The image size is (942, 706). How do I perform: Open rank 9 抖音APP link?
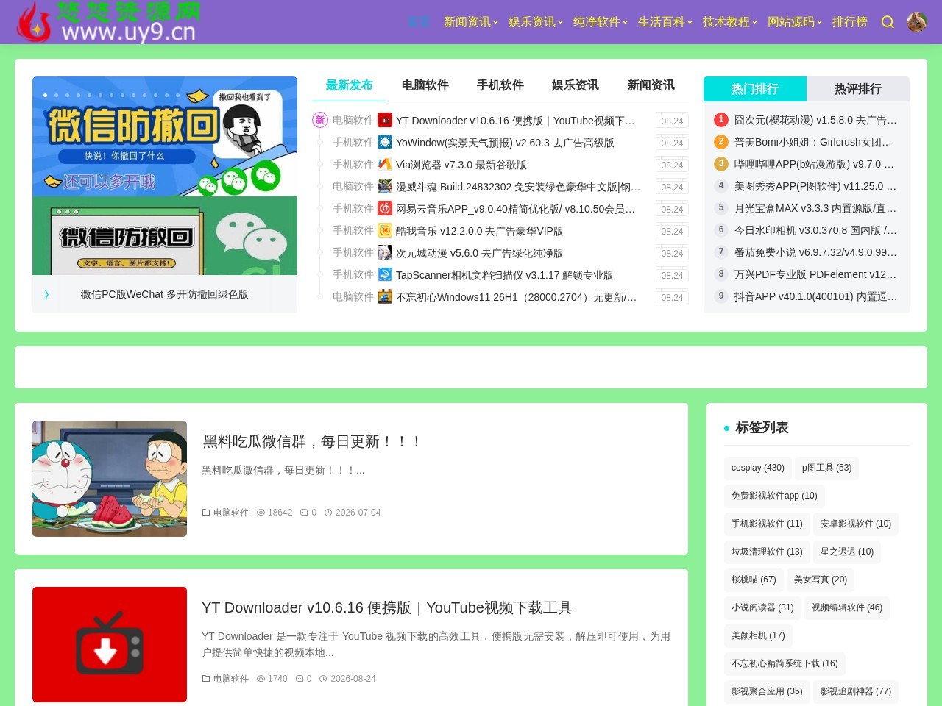[815, 296]
